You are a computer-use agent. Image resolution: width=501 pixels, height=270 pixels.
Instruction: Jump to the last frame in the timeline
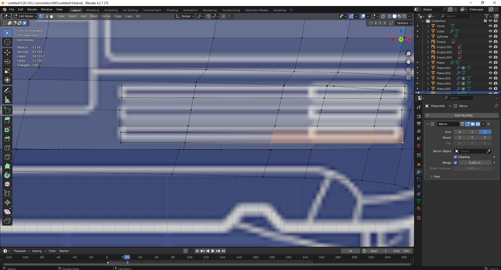click(223, 251)
